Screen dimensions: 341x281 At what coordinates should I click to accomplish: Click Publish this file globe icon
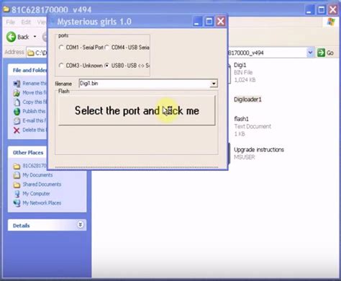pyautogui.click(x=17, y=111)
